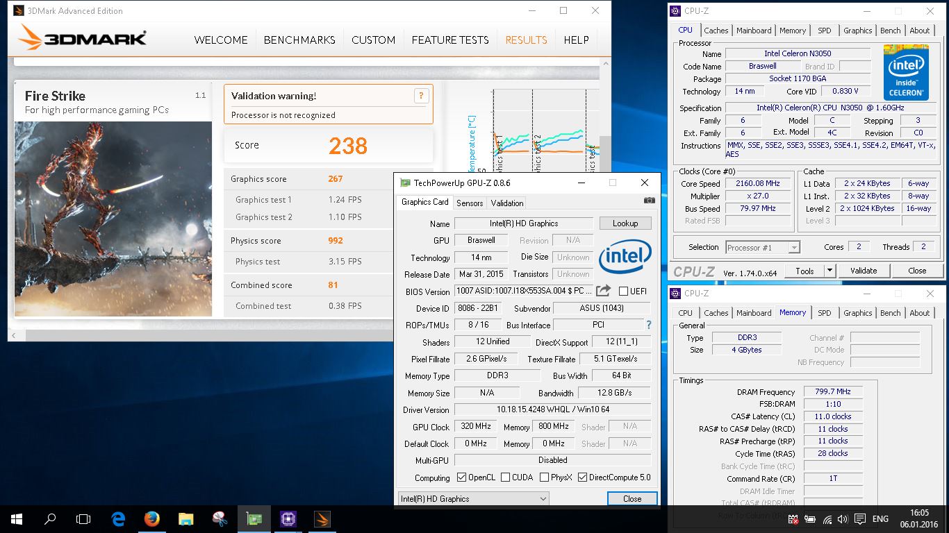Click DRAM Frequency value 799.7 MHz

point(833,392)
